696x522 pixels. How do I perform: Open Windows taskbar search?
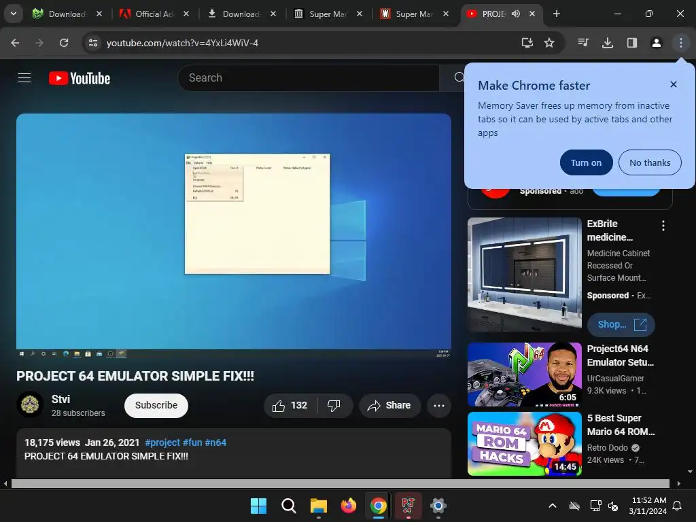(288, 506)
